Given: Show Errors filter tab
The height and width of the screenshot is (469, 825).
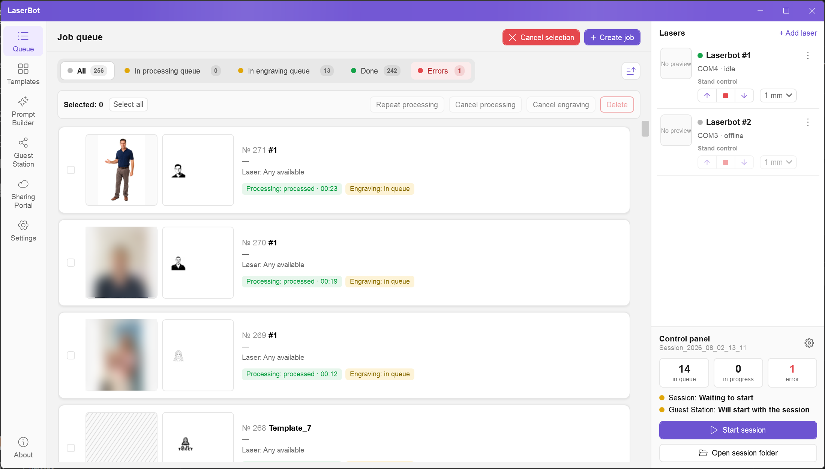Looking at the screenshot, I should click(441, 71).
